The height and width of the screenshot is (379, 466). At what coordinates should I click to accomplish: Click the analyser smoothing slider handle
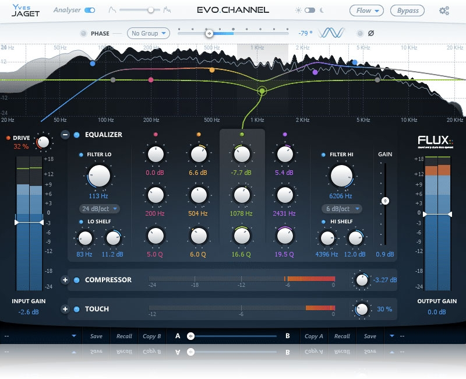click(151, 10)
